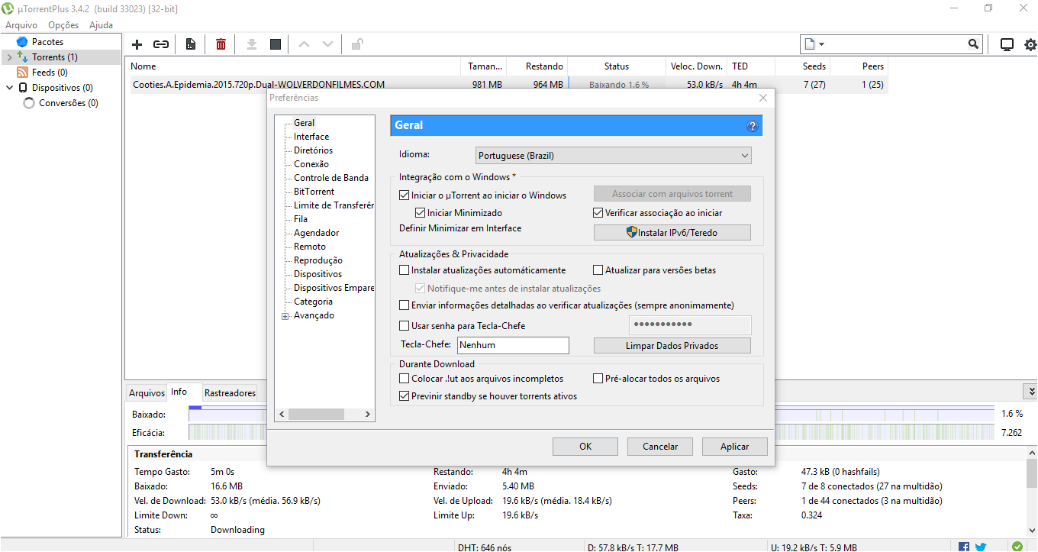Click the Stop Torrent square icon

tap(276, 44)
